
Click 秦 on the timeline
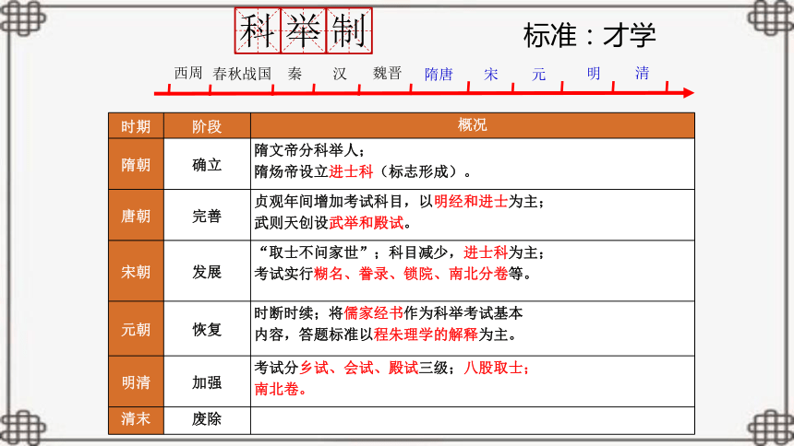[295, 74]
